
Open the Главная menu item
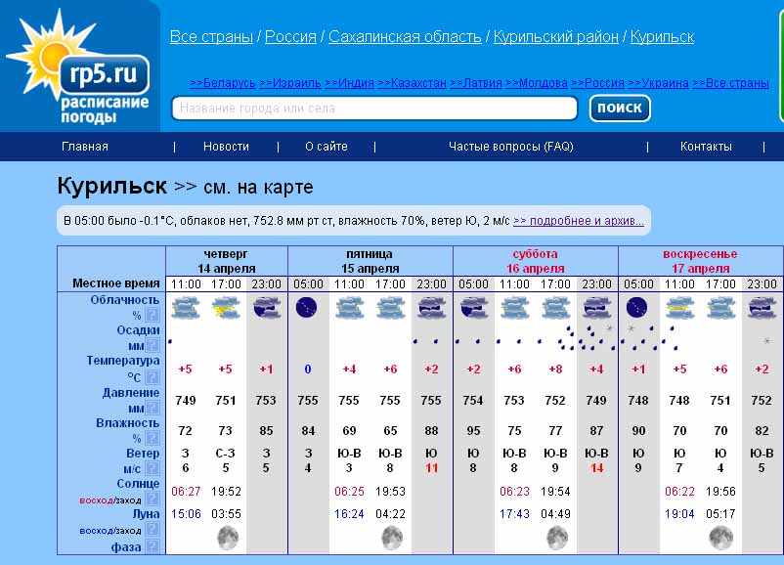(x=85, y=147)
